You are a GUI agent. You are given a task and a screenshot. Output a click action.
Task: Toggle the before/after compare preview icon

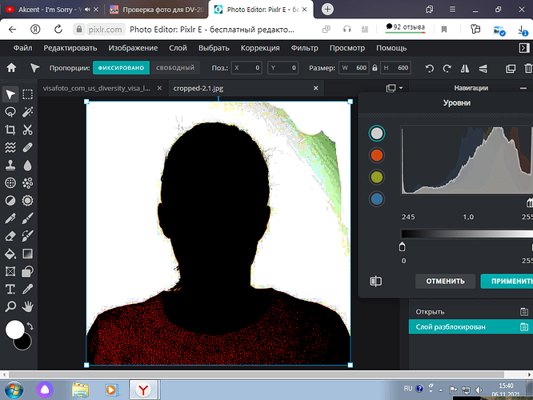(375, 281)
